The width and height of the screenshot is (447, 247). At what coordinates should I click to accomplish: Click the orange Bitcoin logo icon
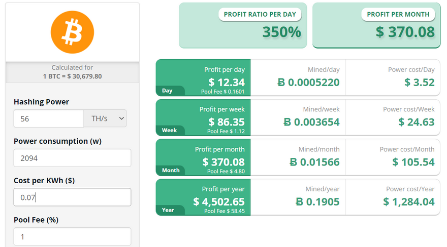73,31
